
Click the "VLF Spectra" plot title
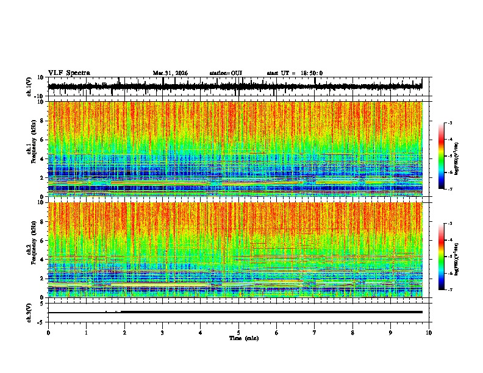click(x=69, y=73)
